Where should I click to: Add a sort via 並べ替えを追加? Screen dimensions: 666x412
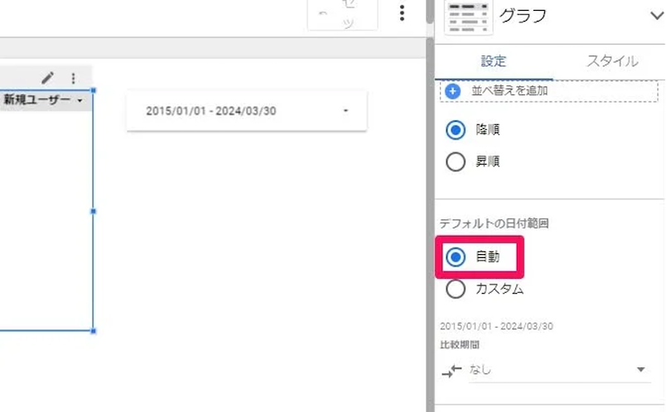pyautogui.click(x=548, y=91)
